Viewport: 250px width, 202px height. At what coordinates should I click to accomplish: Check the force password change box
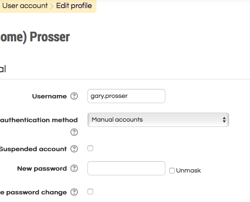[90, 192]
